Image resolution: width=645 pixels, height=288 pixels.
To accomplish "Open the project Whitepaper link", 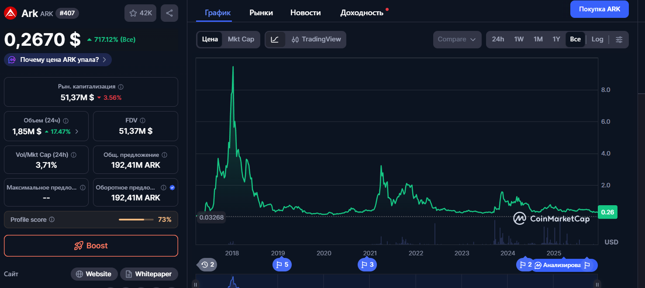I will pyautogui.click(x=149, y=274).
